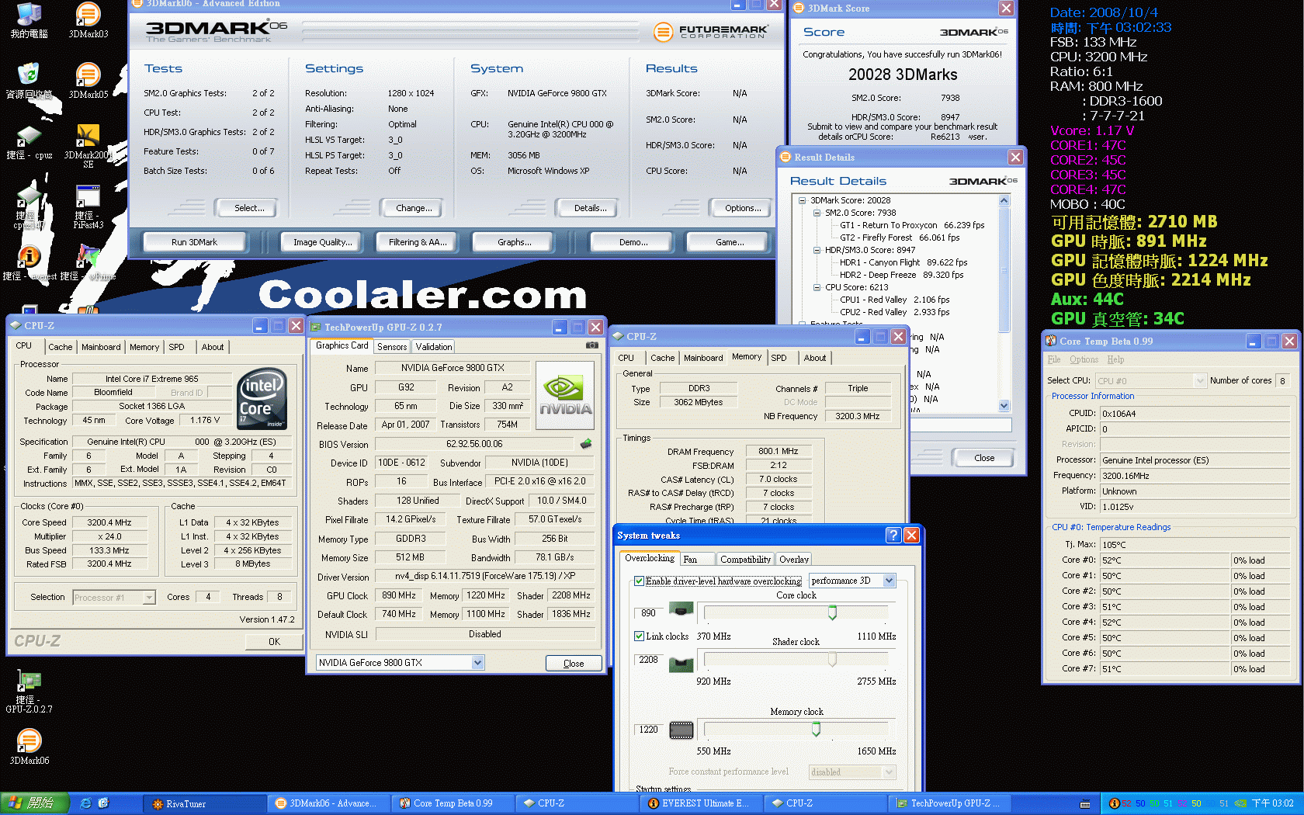This screenshot has width=1304, height=815.
Task: Click the OK button in CPU-Z window
Action: pyautogui.click(x=274, y=641)
